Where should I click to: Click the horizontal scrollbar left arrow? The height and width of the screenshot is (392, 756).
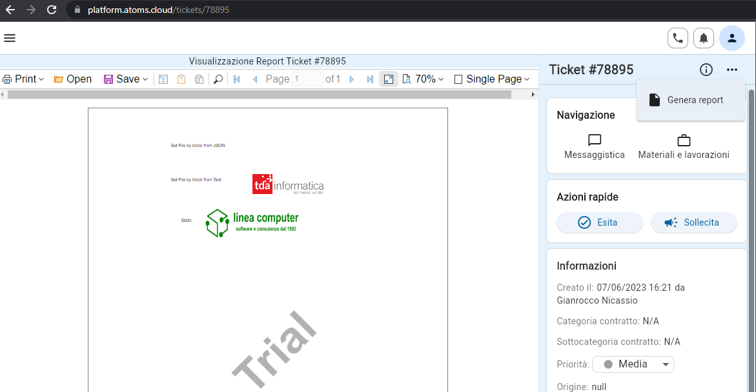[3, 95]
